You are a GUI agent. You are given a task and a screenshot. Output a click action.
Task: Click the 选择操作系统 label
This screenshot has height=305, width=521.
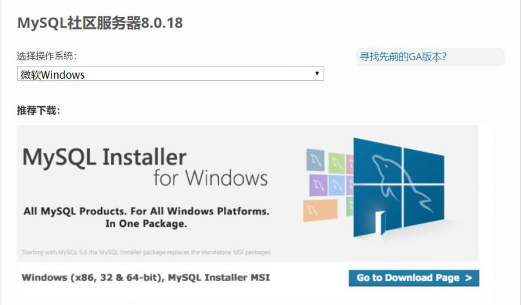[47, 56]
